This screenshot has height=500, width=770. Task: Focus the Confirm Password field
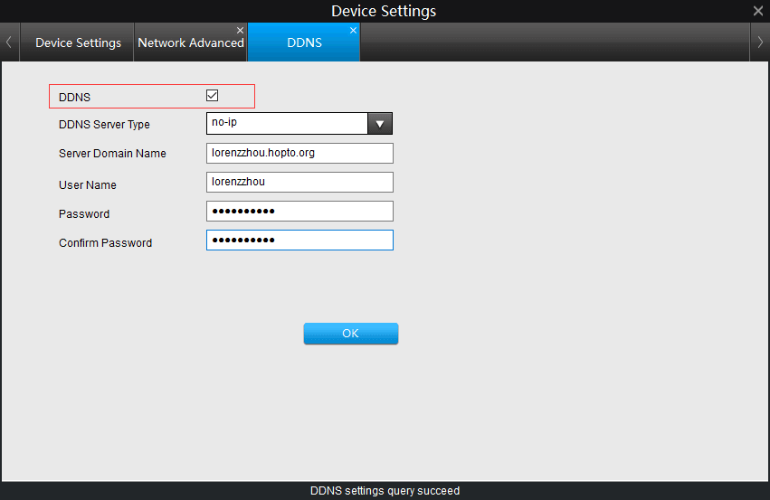click(299, 240)
